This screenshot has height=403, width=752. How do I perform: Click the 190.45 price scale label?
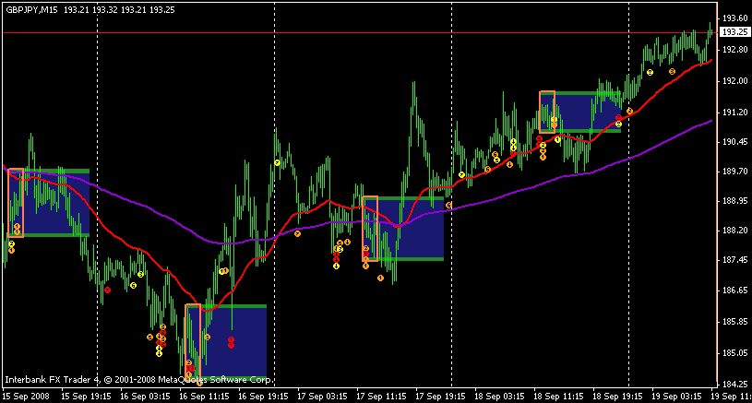(735, 142)
